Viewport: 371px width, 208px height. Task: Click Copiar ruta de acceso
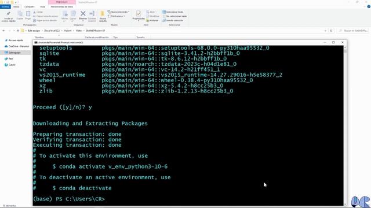pos(45,16)
